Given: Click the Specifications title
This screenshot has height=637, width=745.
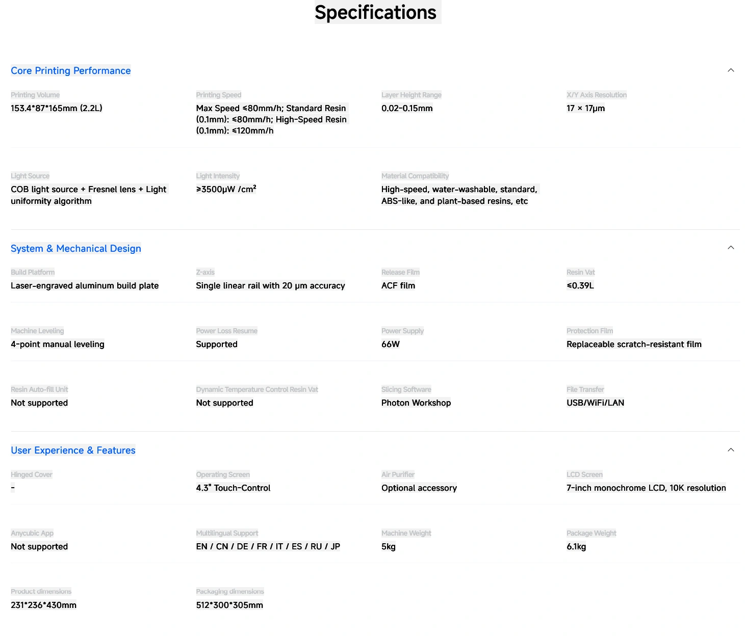Looking at the screenshot, I should coord(376,12).
